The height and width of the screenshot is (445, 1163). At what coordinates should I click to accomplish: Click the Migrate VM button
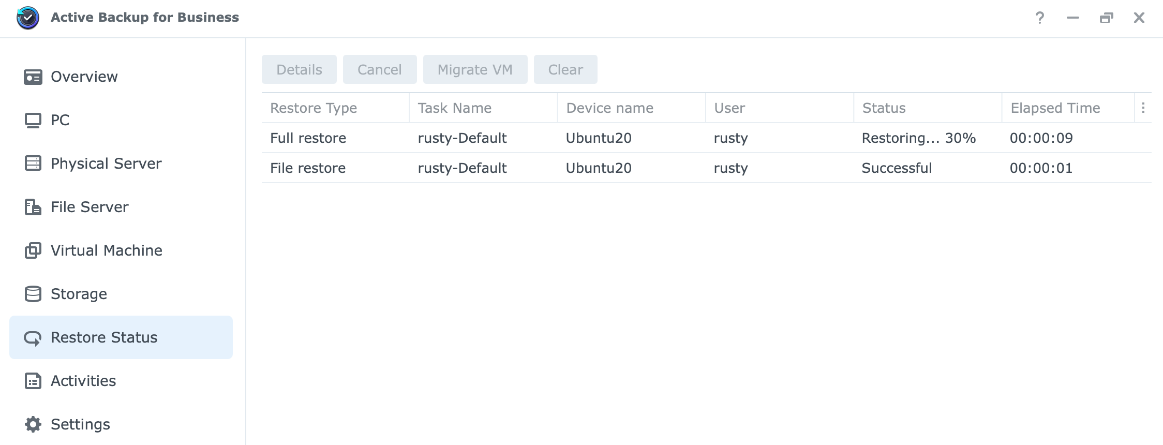pyautogui.click(x=475, y=69)
